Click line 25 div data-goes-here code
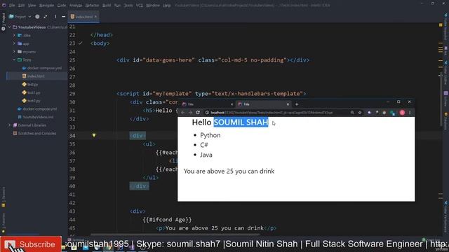449x252 pixels. (x=213, y=60)
